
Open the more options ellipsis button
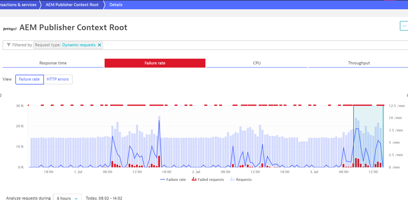(x=404, y=26)
